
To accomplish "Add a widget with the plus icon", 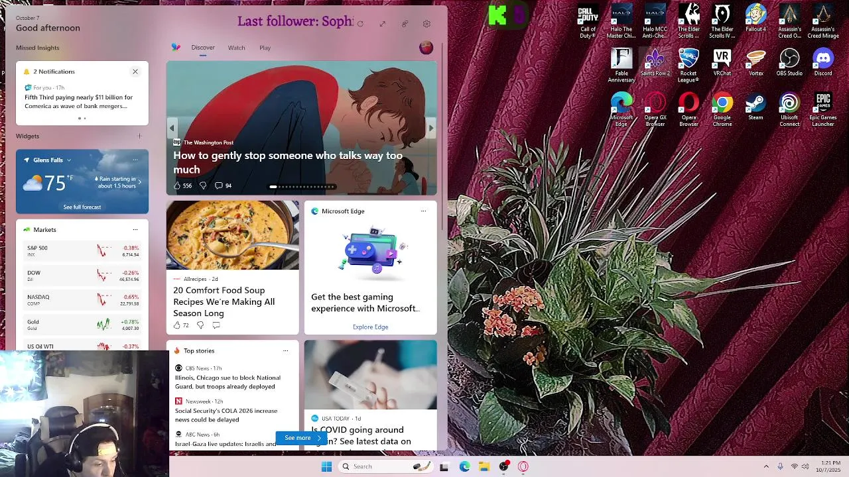I will tap(139, 136).
